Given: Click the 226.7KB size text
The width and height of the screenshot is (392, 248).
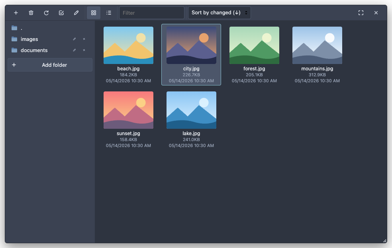Looking at the screenshot, I should (x=191, y=75).
